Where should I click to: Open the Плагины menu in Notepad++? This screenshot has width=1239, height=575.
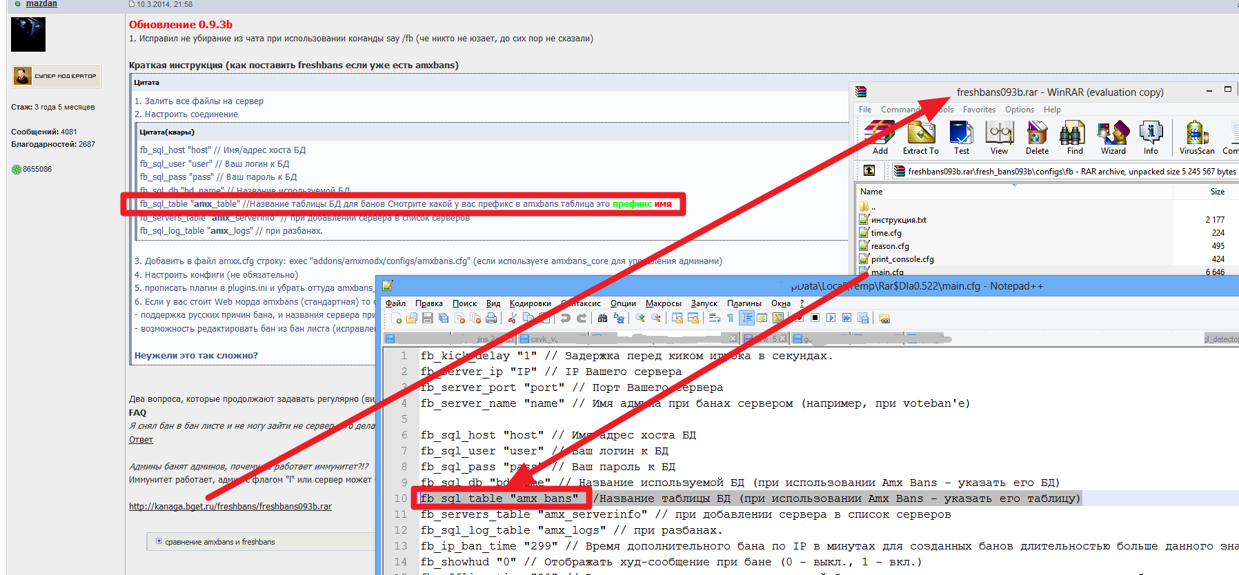pos(744,303)
